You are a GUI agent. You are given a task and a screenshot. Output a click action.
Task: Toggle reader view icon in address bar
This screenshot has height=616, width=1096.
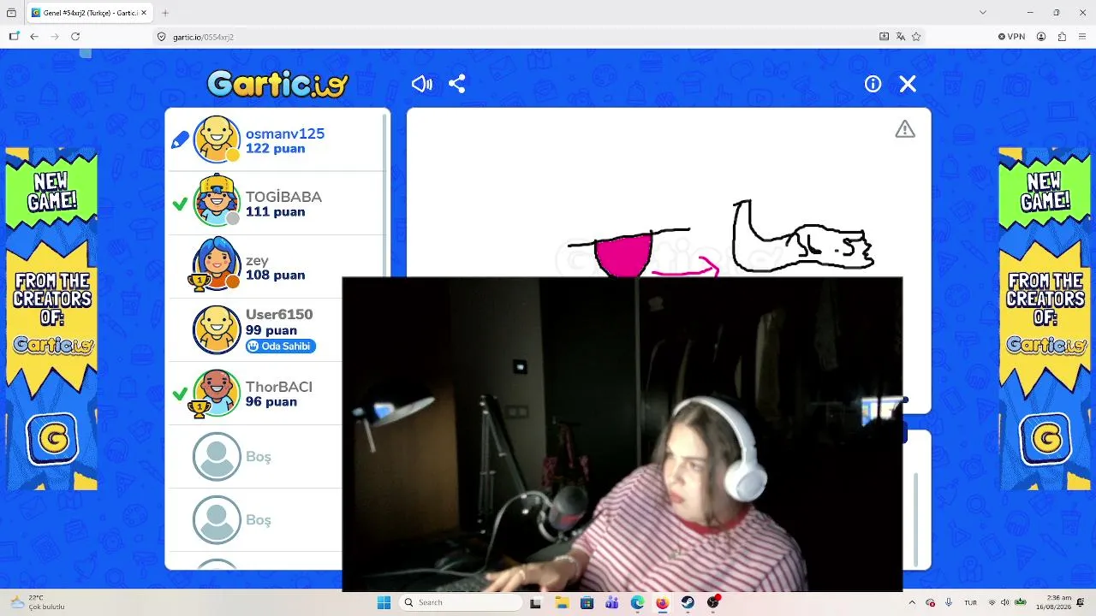pyautogui.click(x=884, y=37)
